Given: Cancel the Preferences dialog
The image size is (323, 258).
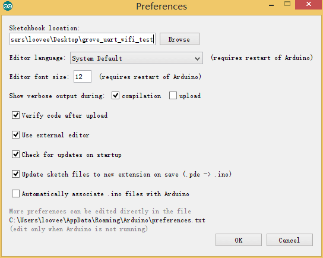Looking at the screenshot, I should tap(289, 240).
